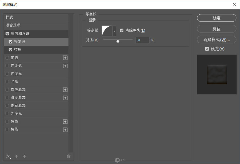This screenshot has height=164, width=240.
Task: Uncheck the 预览 option
Action: coord(207,49)
